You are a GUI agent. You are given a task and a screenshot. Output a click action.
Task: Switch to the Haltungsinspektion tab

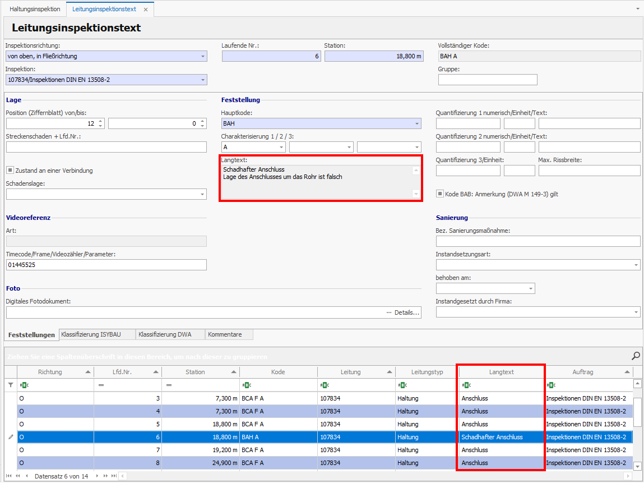point(35,10)
